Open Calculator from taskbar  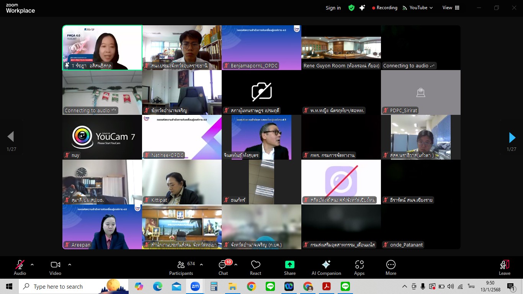pos(214,286)
